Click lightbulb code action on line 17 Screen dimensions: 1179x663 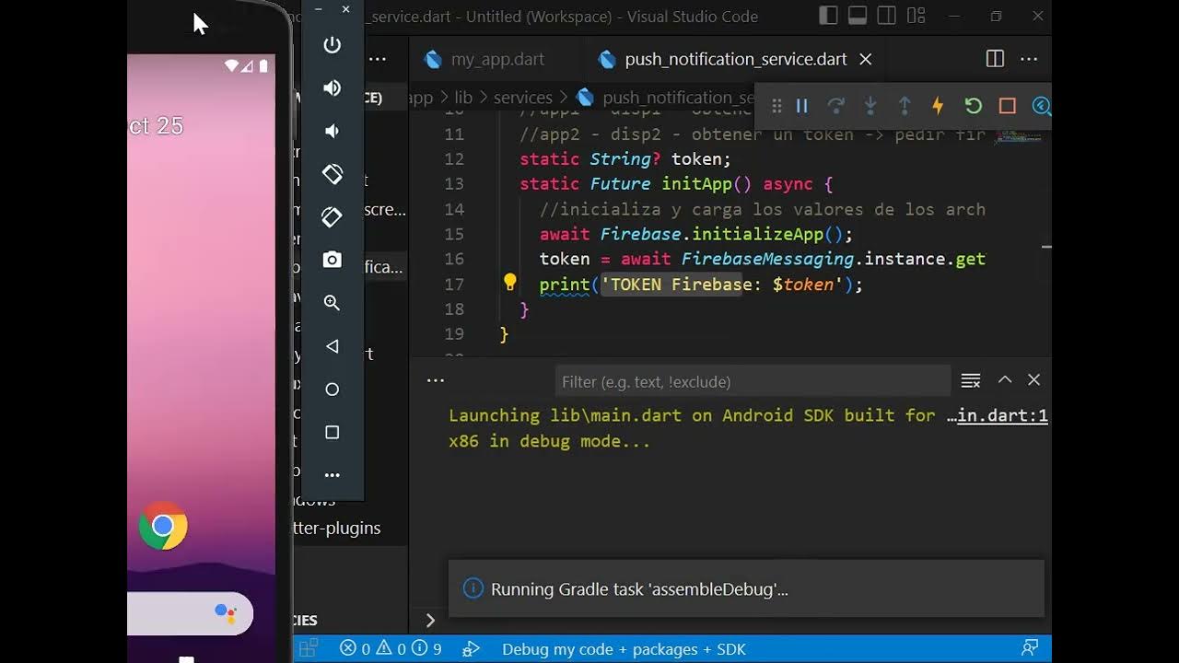pyautogui.click(x=510, y=283)
